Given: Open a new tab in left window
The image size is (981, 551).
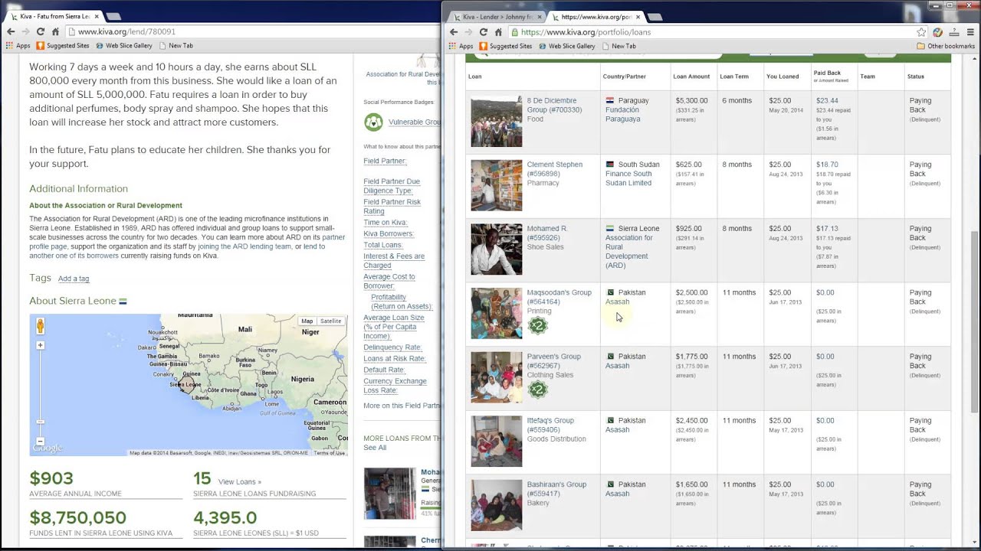Looking at the screenshot, I should pos(113,16).
